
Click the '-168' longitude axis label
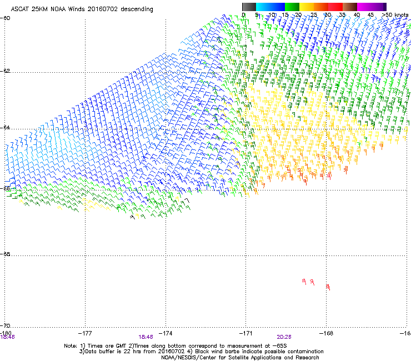coord(327,333)
